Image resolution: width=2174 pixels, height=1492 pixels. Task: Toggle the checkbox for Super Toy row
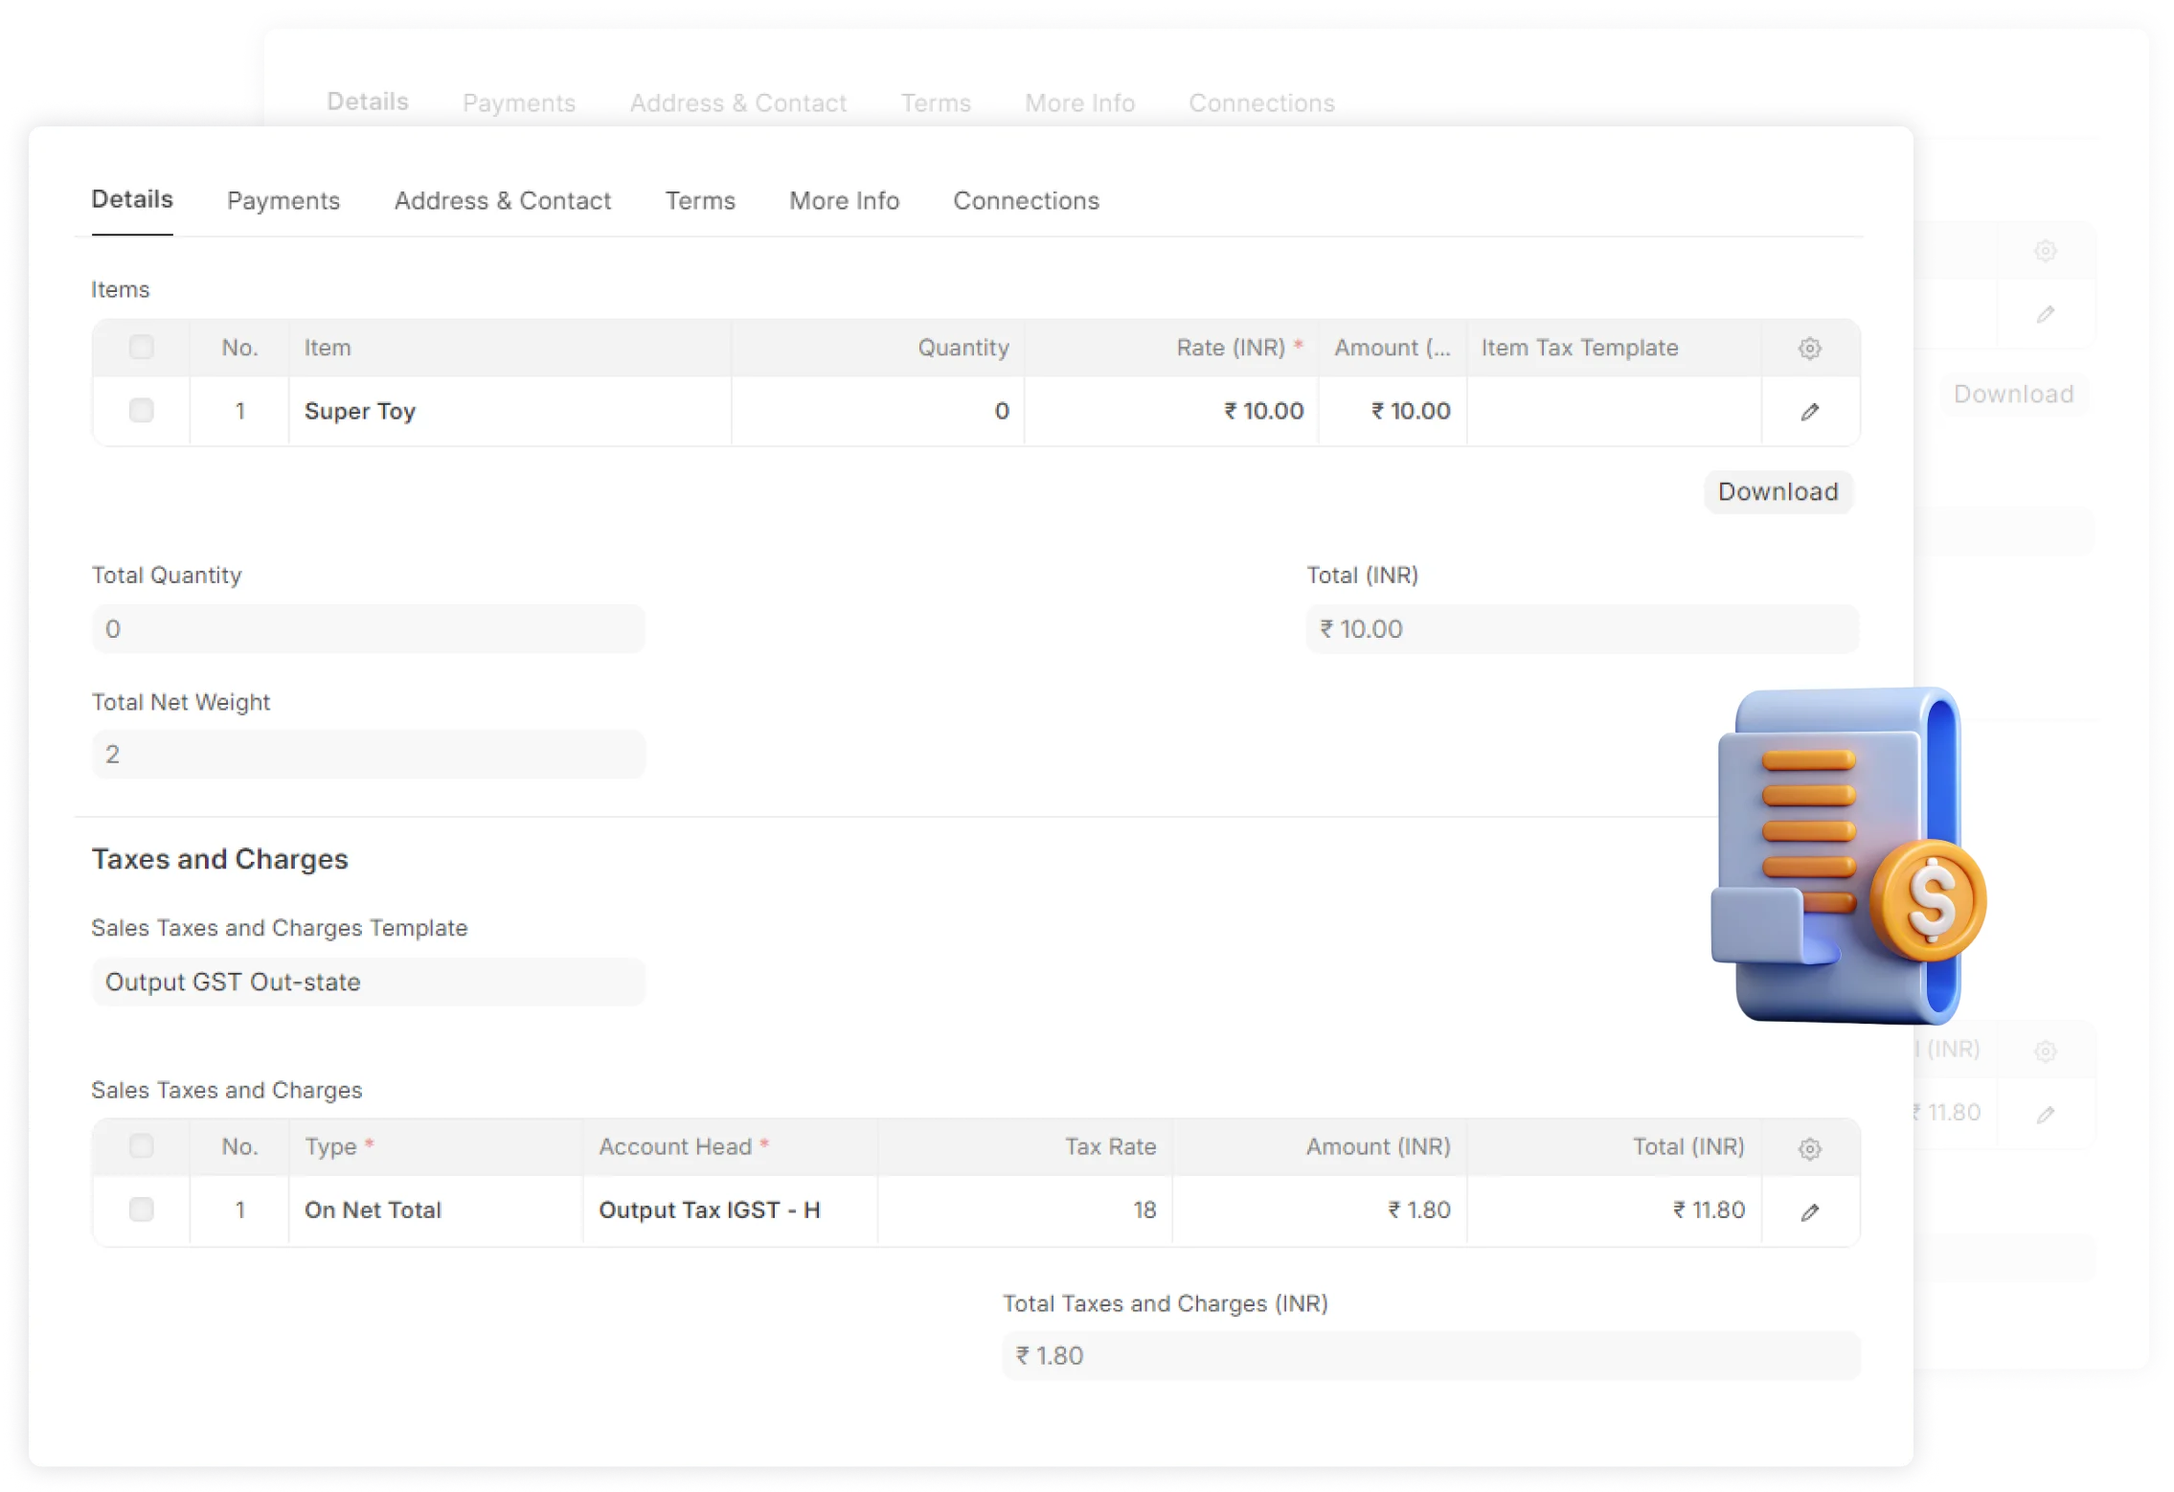point(141,410)
